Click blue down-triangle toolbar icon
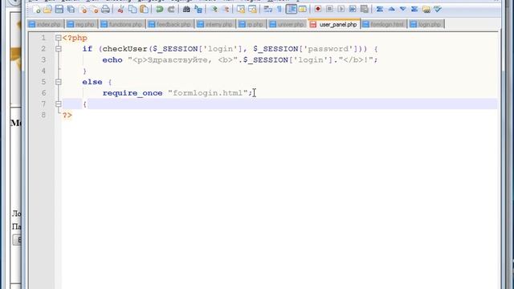Image resolution: width=514 pixels, height=289 pixels. pos(403,9)
